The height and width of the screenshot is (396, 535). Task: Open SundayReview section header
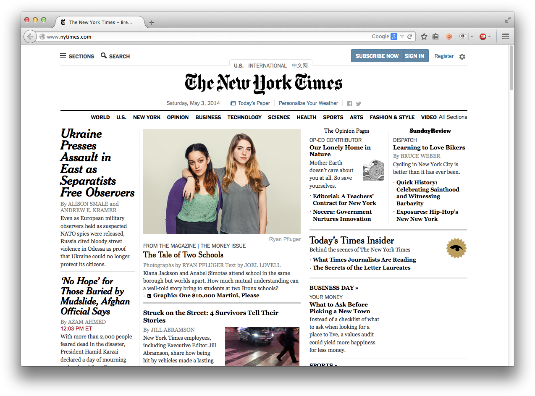pyautogui.click(x=430, y=131)
